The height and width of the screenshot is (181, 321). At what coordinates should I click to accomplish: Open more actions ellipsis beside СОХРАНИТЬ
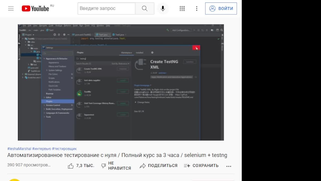[228, 166]
